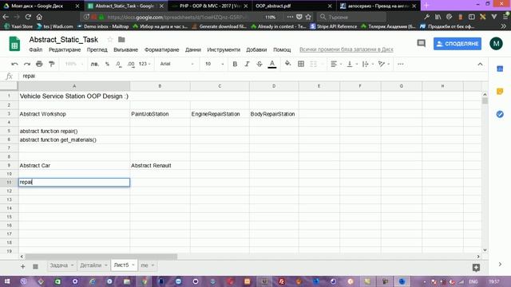Screen dimensions: 511x287
Task: Open Google Sheets home icon
Action: [x=14, y=44]
